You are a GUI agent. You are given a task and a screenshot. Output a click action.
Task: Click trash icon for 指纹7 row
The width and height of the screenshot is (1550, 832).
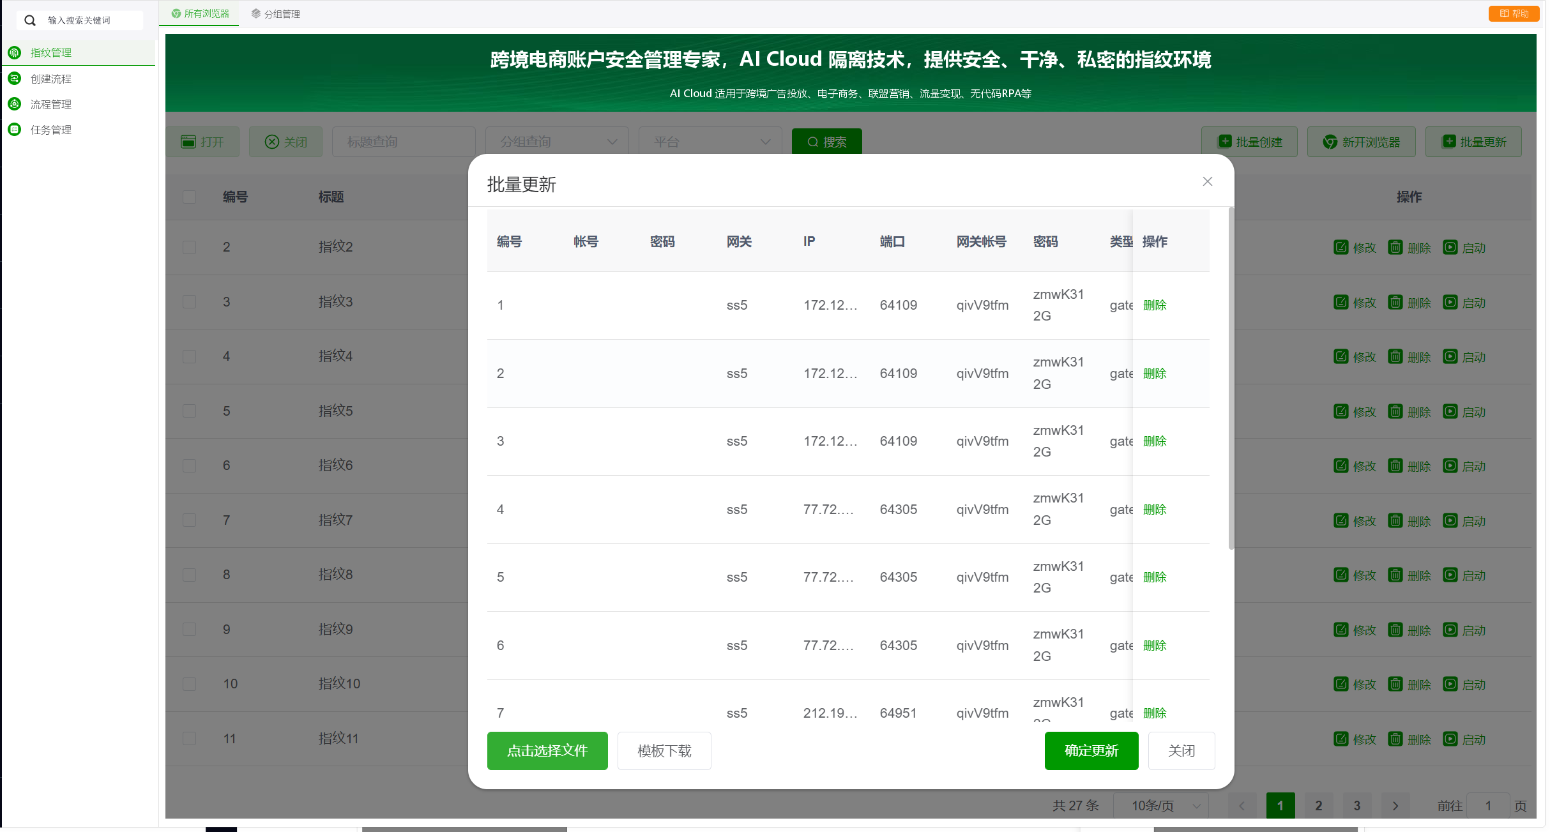(1395, 520)
